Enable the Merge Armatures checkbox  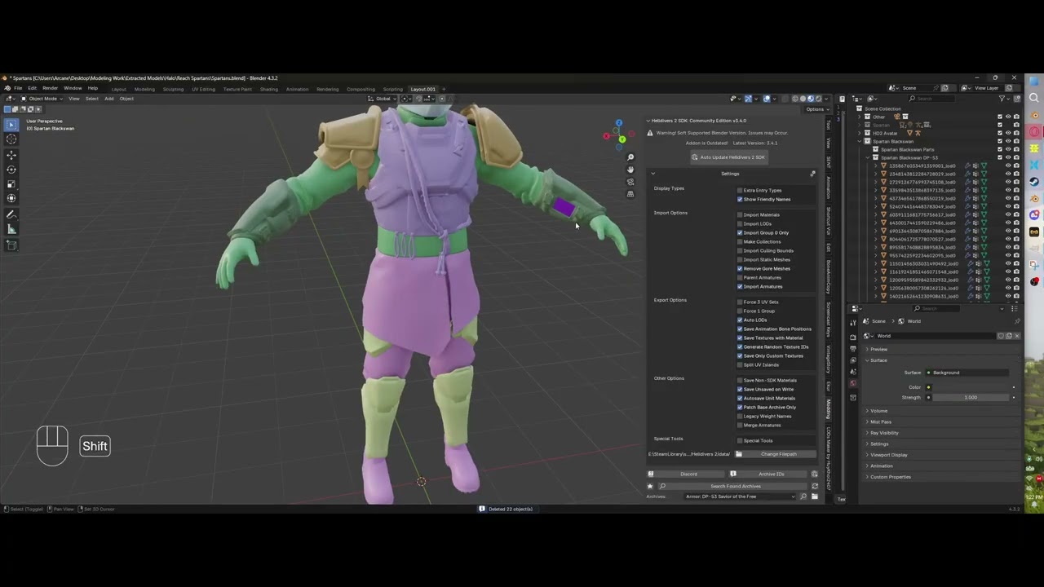pyautogui.click(x=740, y=425)
